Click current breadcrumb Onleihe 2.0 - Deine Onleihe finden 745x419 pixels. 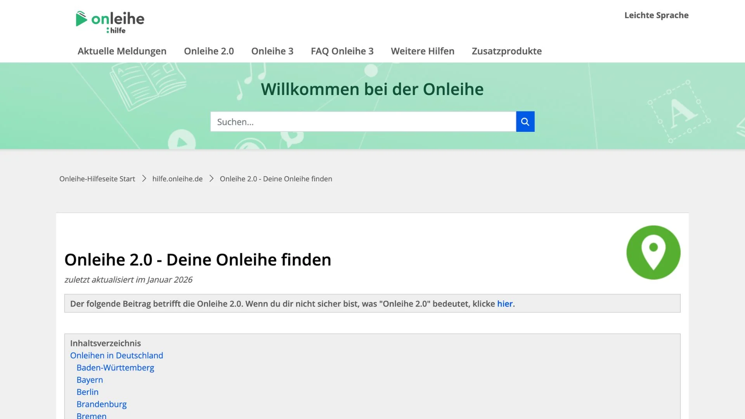(276, 179)
